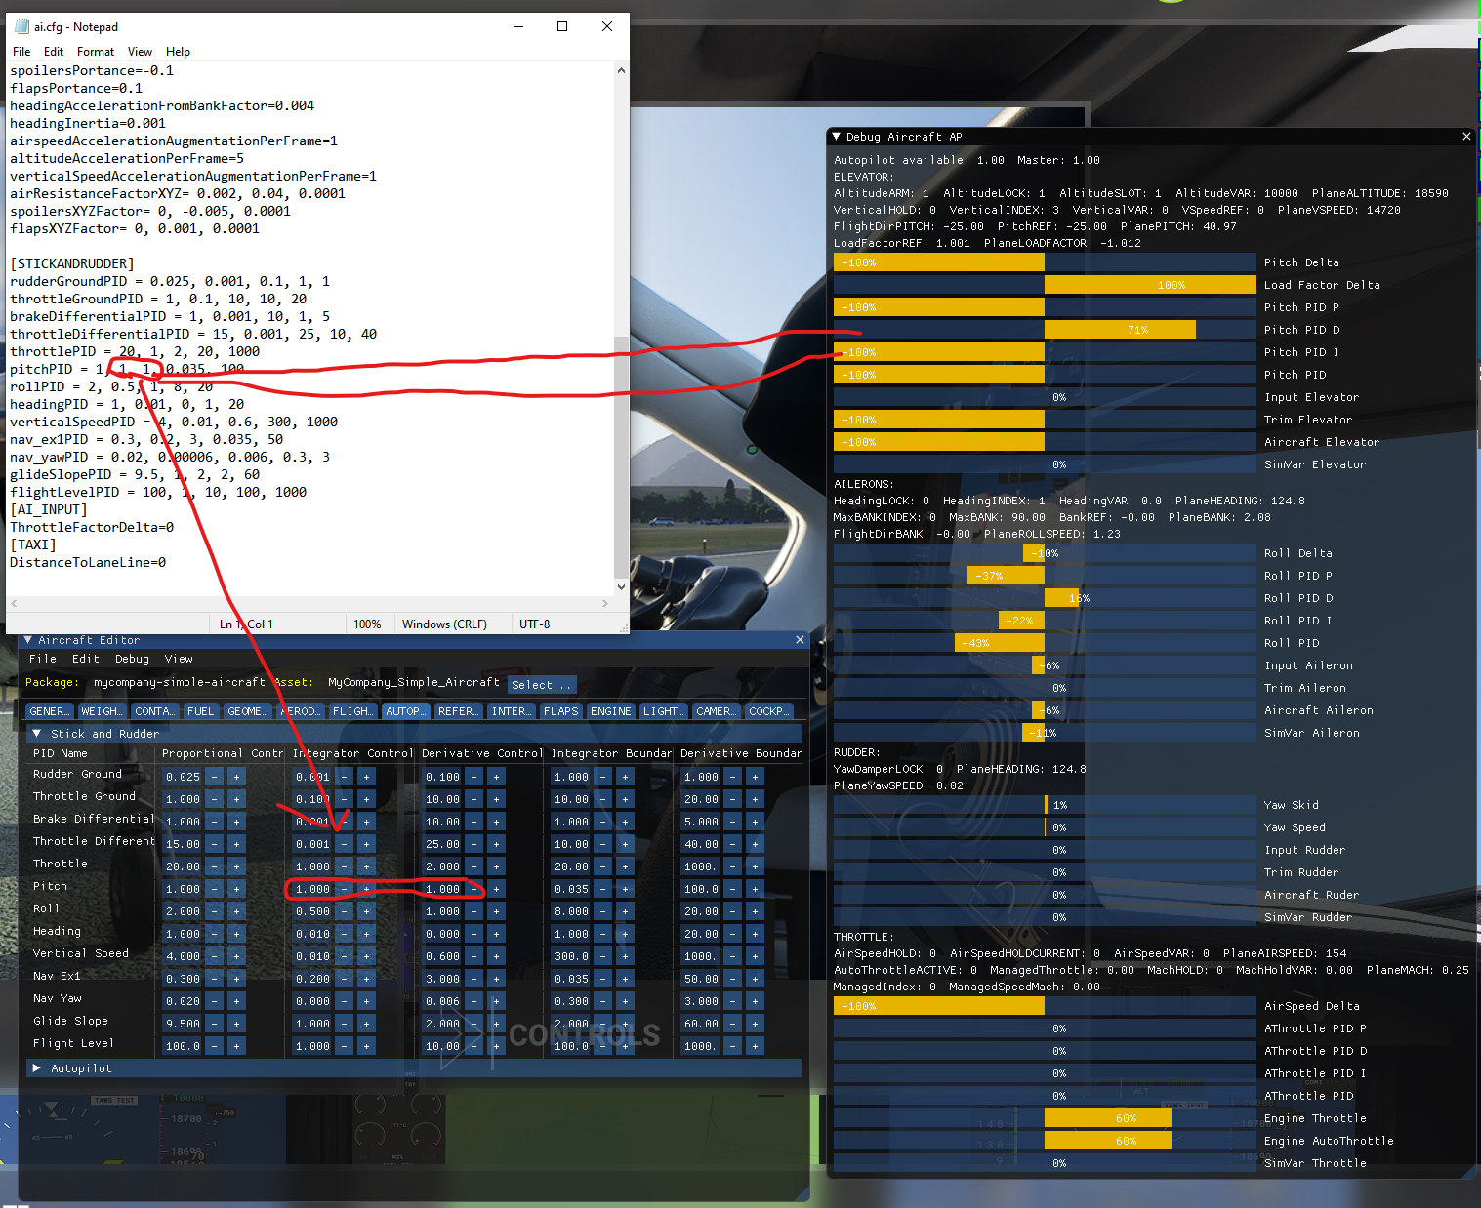Image resolution: width=1481 pixels, height=1208 pixels.
Task: Open the AEROD... section tab
Action: pyautogui.click(x=300, y=710)
